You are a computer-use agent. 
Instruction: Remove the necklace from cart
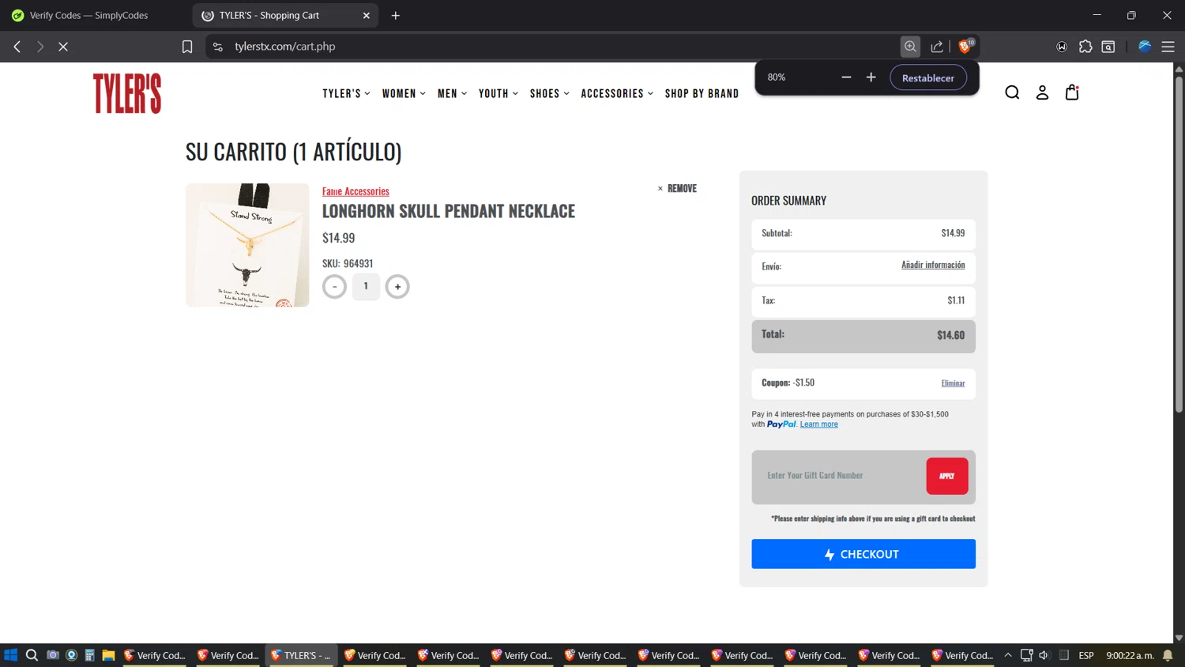coord(677,188)
